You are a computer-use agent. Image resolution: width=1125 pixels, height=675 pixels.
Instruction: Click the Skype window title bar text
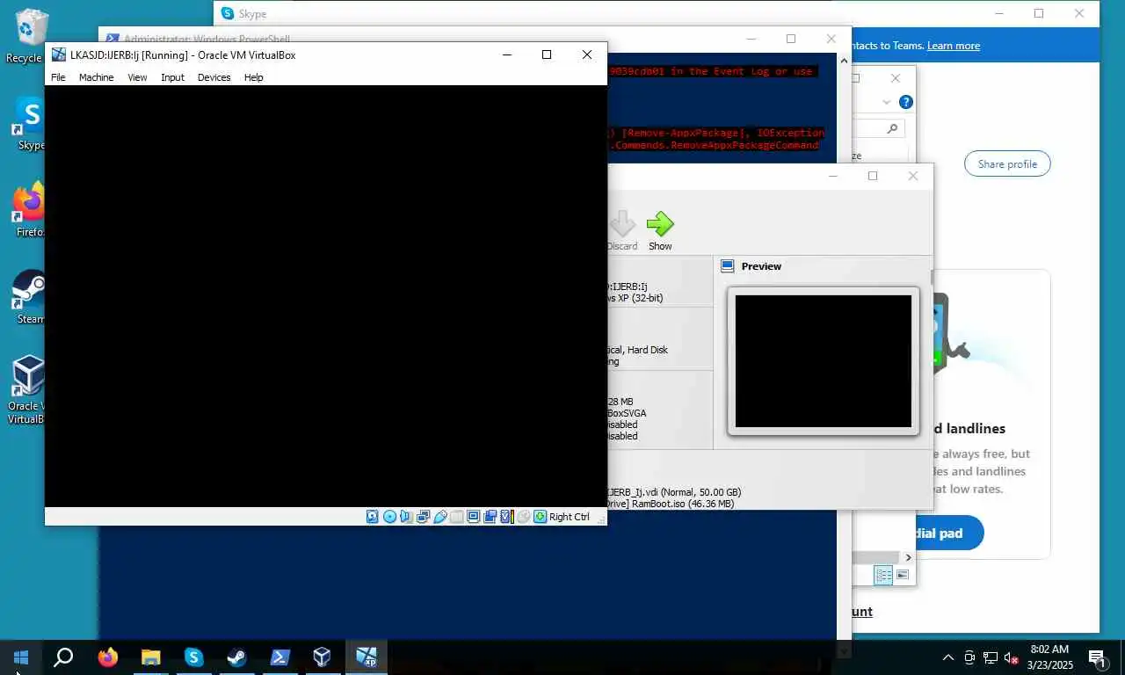tap(252, 14)
